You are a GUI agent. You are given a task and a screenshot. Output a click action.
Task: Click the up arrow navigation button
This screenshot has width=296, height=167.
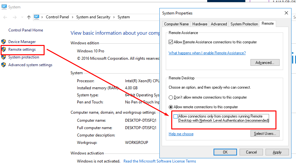pyautogui.click(x=29, y=17)
